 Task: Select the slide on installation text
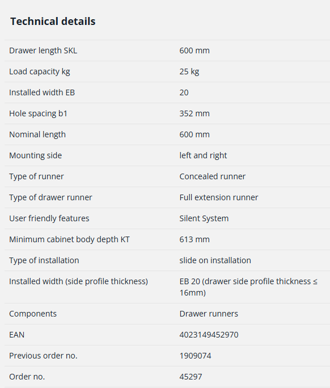tap(215, 260)
